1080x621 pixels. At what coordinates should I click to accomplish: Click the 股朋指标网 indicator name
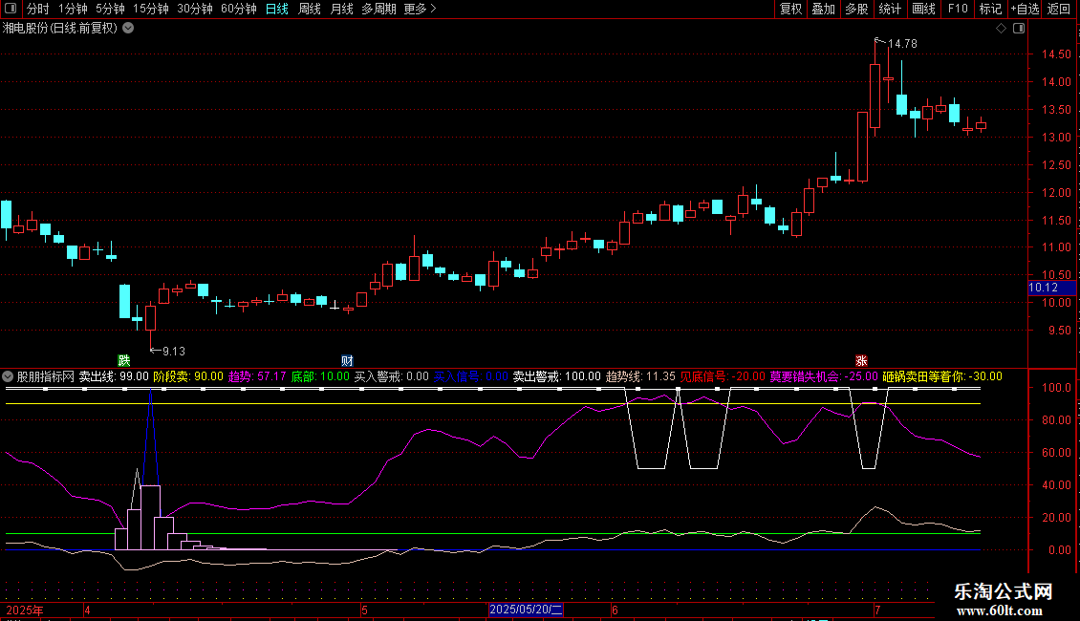[x=46, y=376]
